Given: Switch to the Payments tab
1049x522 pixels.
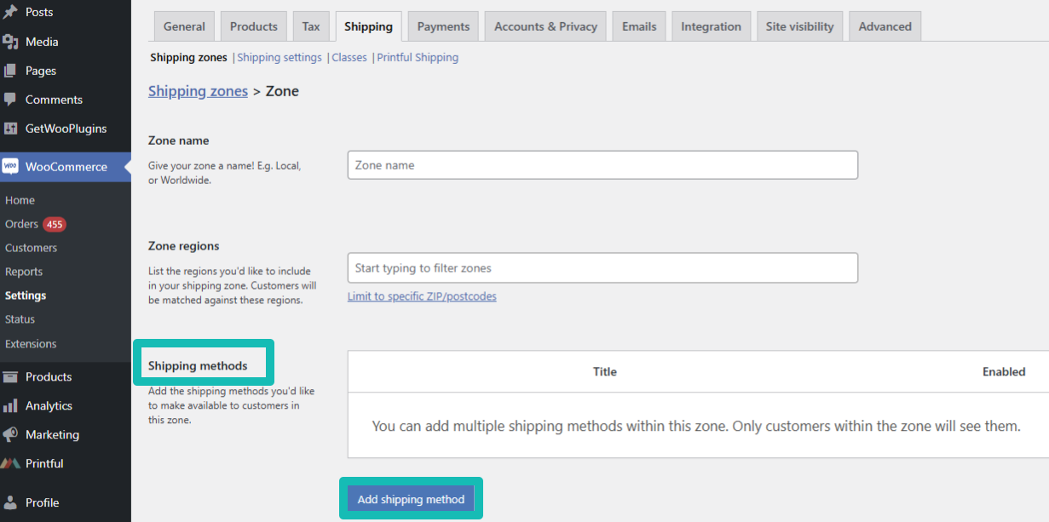Looking at the screenshot, I should click(x=442, y=26).
